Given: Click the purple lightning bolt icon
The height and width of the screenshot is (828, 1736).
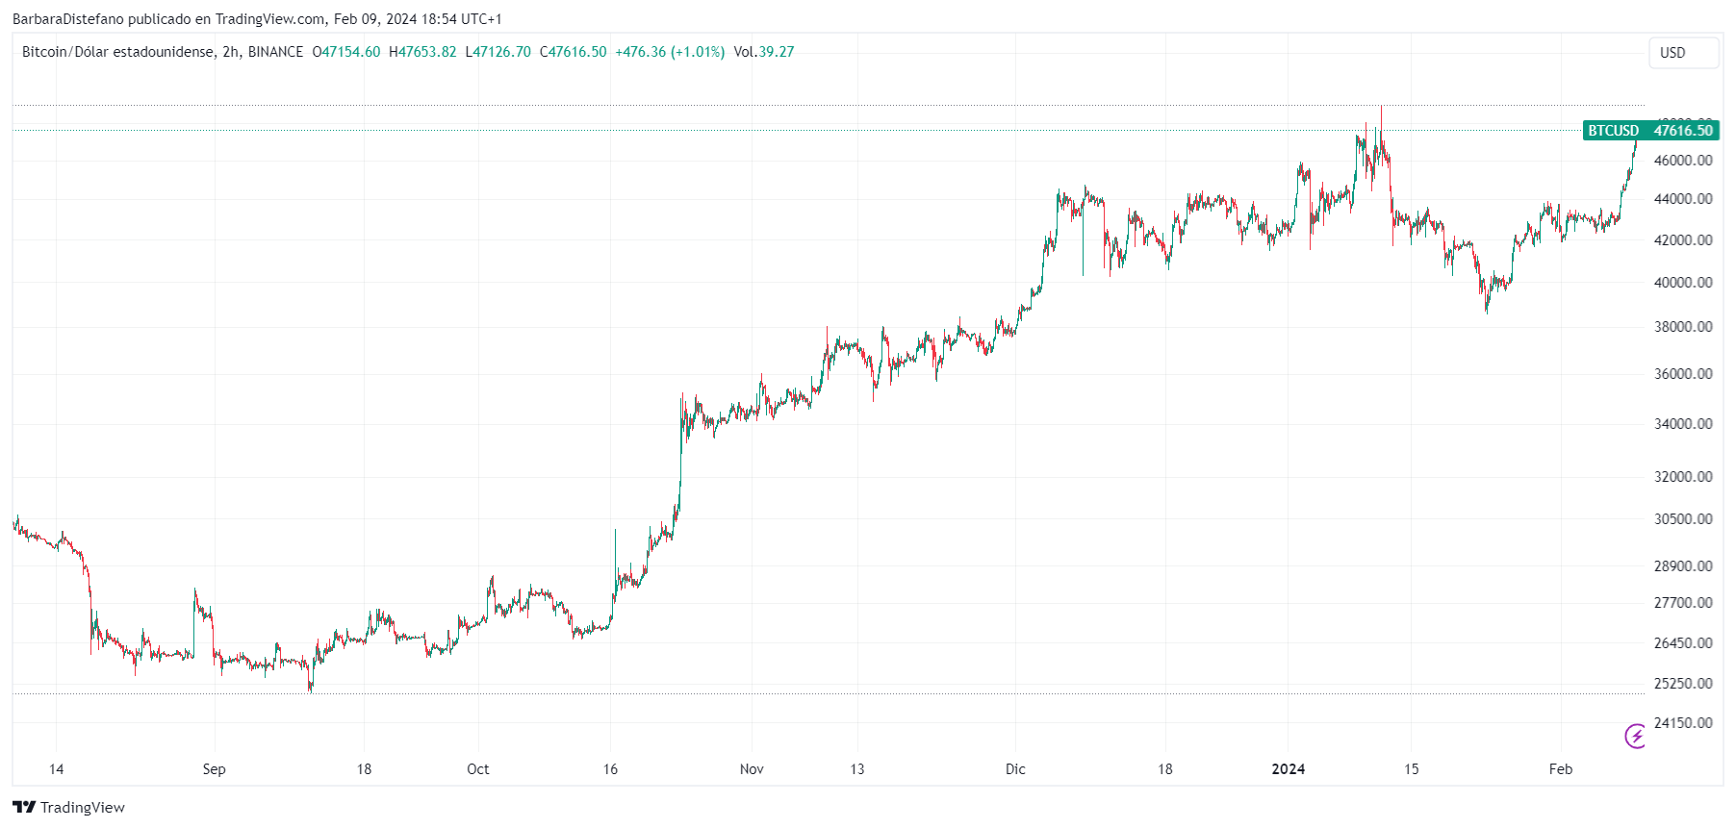Looking at the screenshot, I should 1635,737.
